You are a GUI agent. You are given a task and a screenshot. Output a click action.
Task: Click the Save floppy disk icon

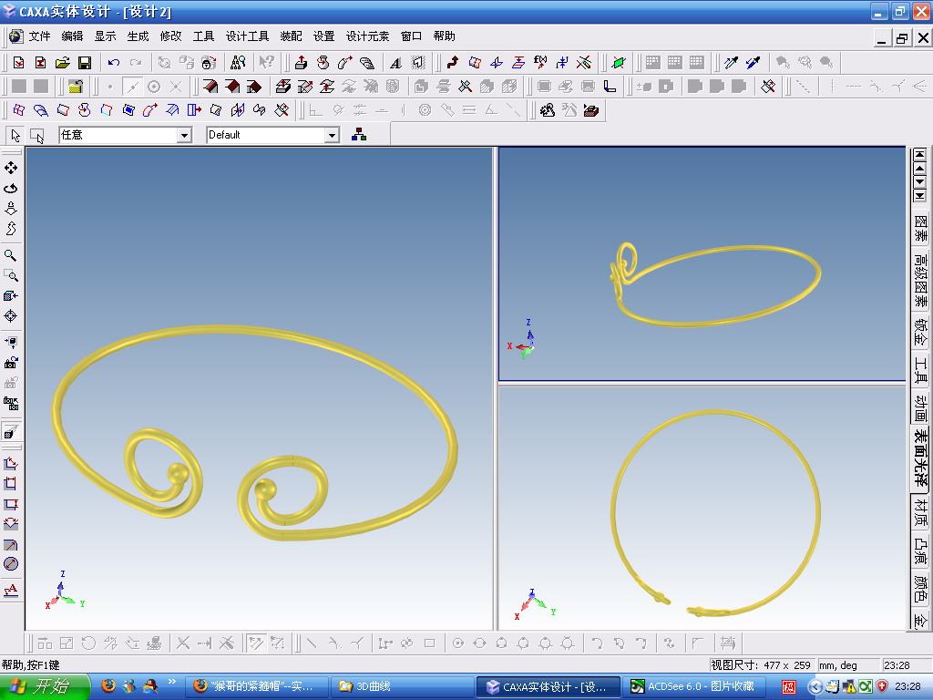point(85,63)
